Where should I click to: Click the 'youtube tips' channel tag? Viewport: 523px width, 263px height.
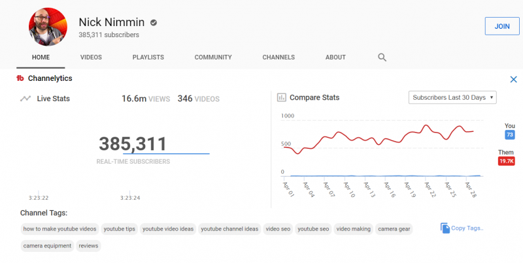point(119,229)
